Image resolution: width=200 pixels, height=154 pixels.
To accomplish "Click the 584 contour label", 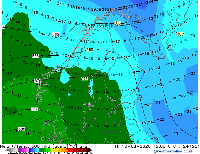I will [35, 109].
